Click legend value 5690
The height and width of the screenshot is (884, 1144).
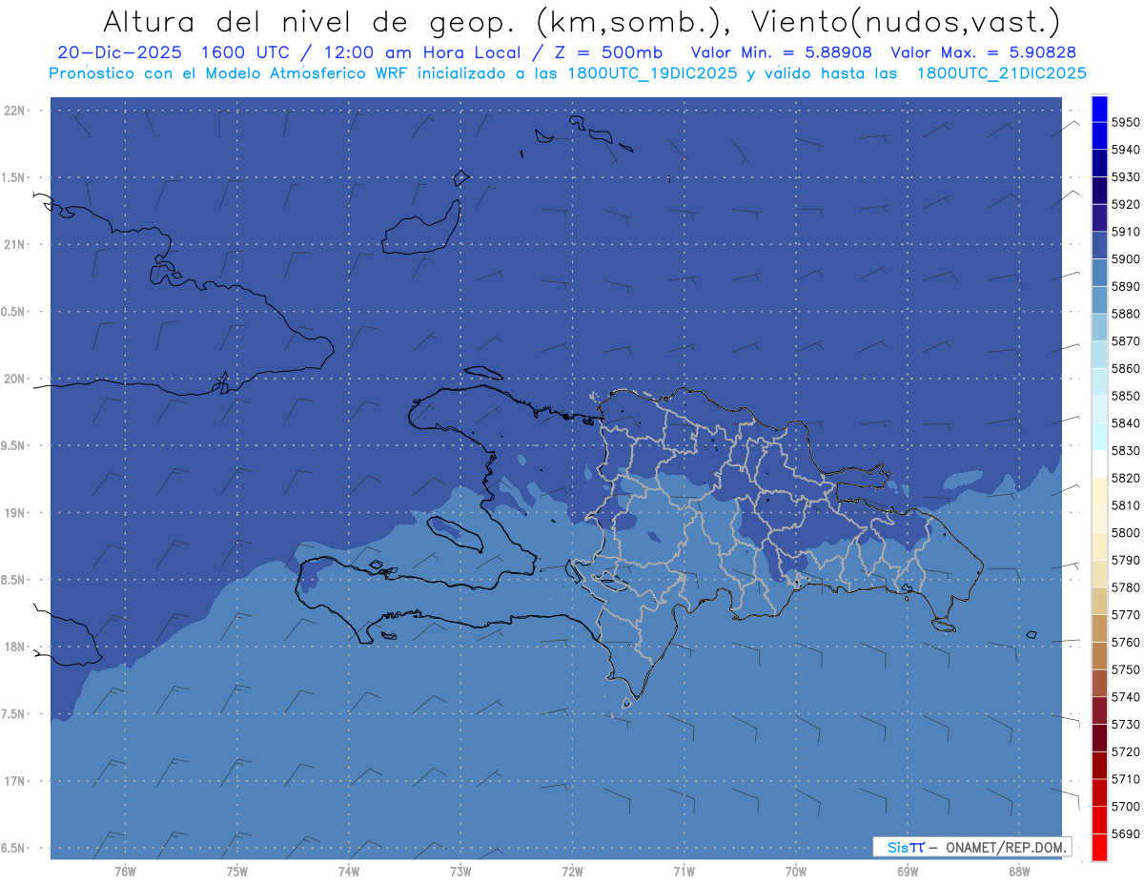point(1125,833)
